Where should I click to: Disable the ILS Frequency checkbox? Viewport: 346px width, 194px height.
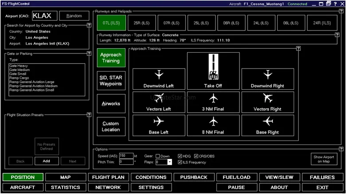pos(180,162)
